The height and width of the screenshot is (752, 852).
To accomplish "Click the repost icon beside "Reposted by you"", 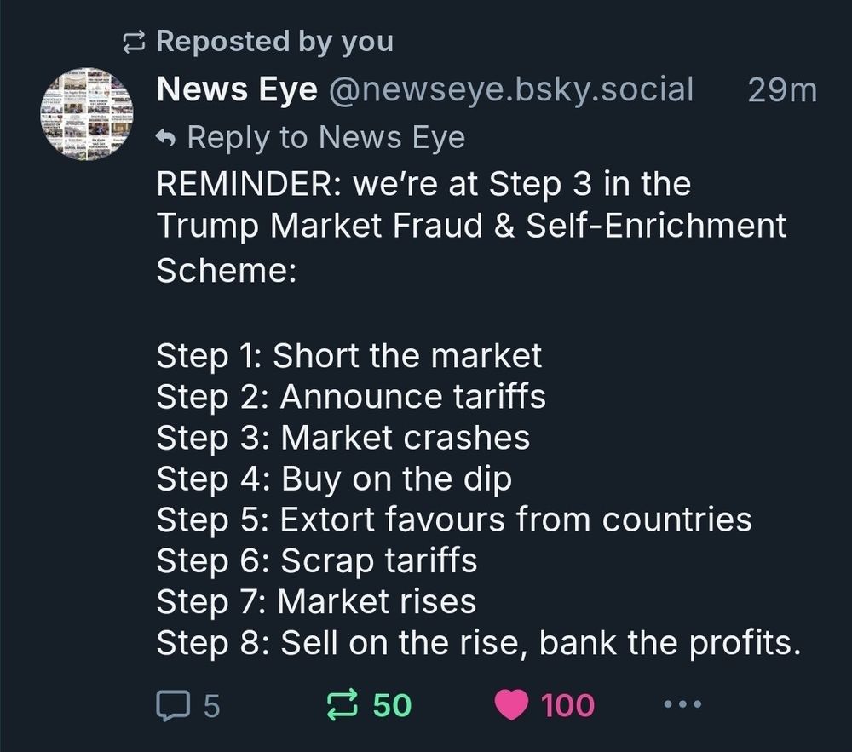I will (x=135, y=42).
